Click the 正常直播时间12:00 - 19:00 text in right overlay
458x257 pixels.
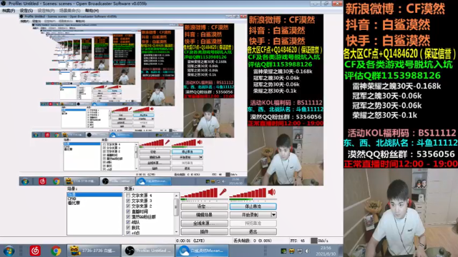pos(401,163)
